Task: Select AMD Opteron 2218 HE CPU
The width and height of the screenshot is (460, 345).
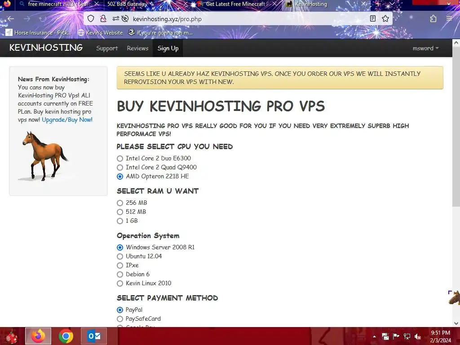Action: [x=119, y=177]
